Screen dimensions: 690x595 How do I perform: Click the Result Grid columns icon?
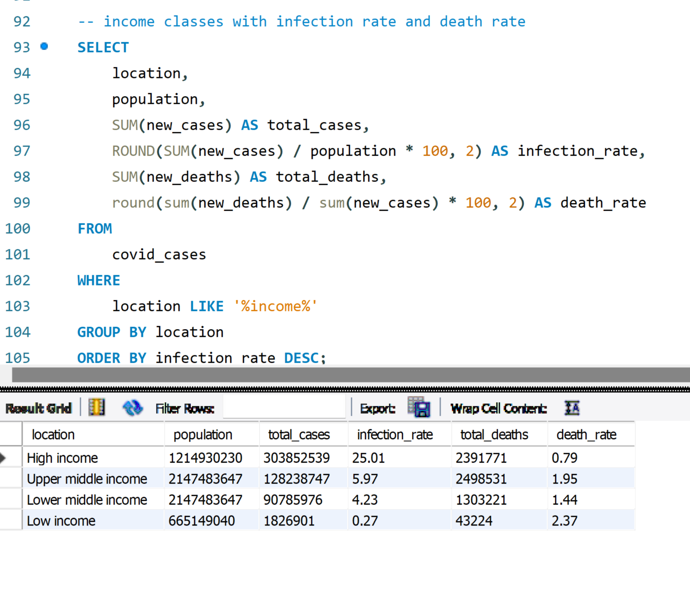97,408
